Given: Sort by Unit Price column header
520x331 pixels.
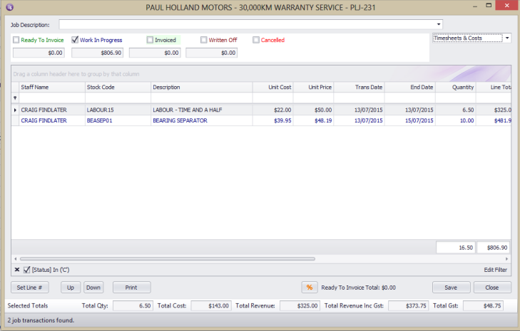Looking at the screenshot, I should [x=313, y=87].
